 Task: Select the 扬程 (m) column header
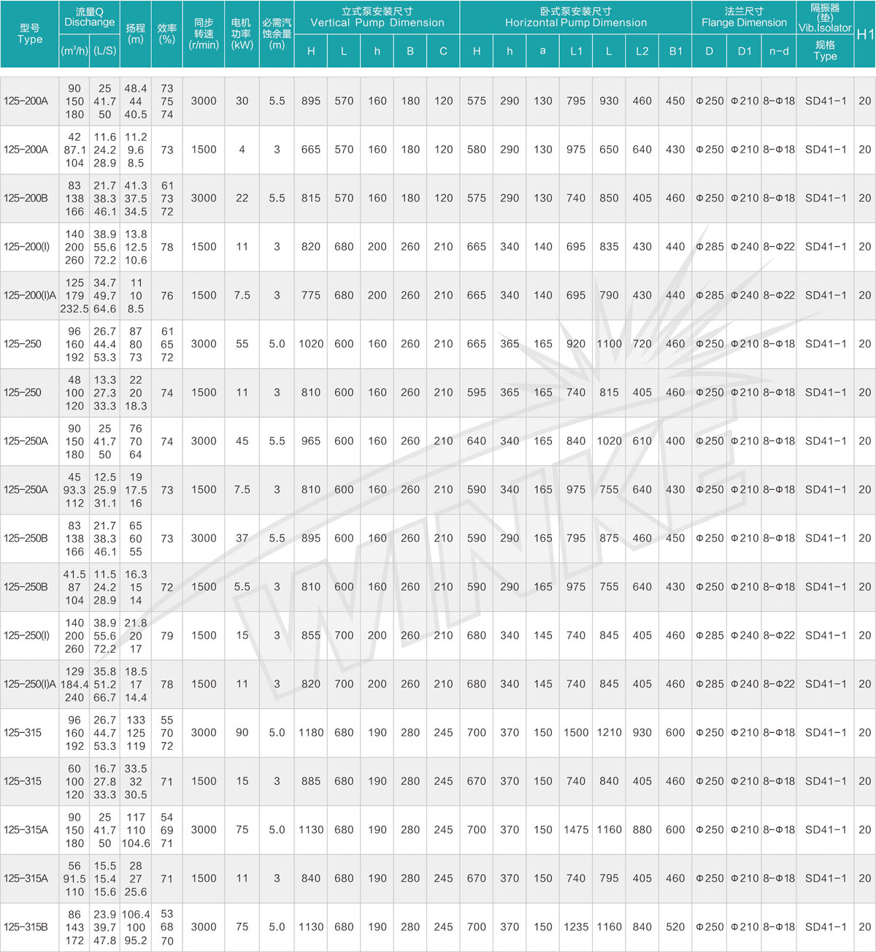point(136,34)
